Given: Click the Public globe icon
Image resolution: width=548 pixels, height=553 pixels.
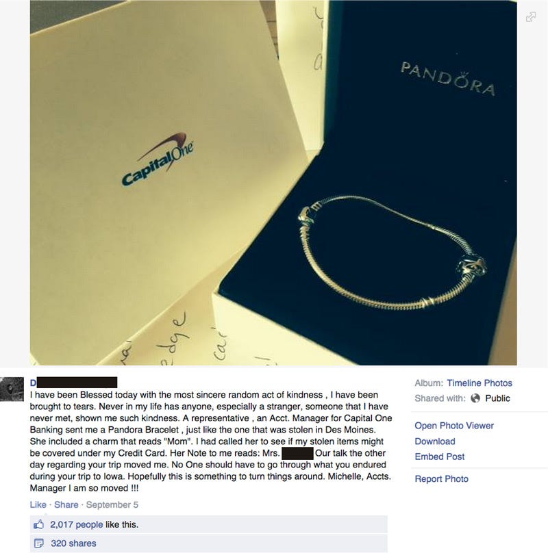Looking at the screenshot, I should point(475,398).
